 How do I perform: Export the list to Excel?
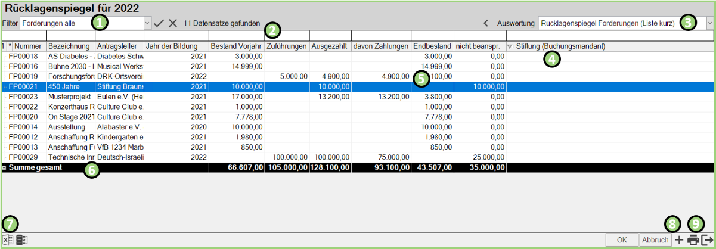[8, 240]
